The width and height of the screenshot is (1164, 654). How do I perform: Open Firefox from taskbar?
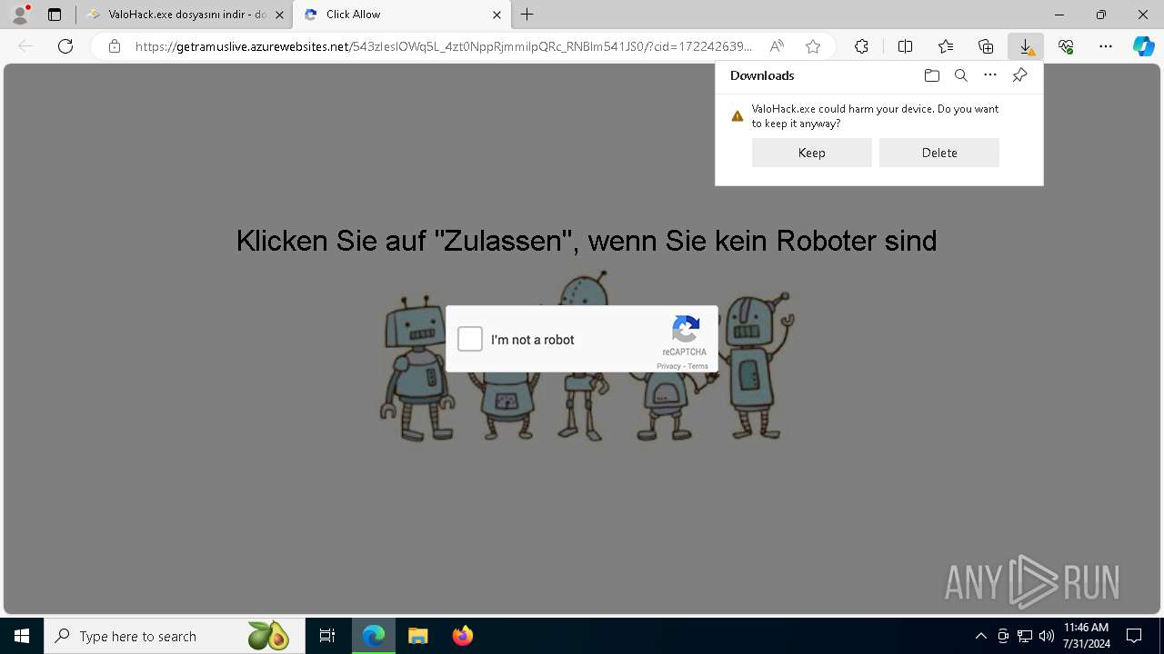point(462,636)
